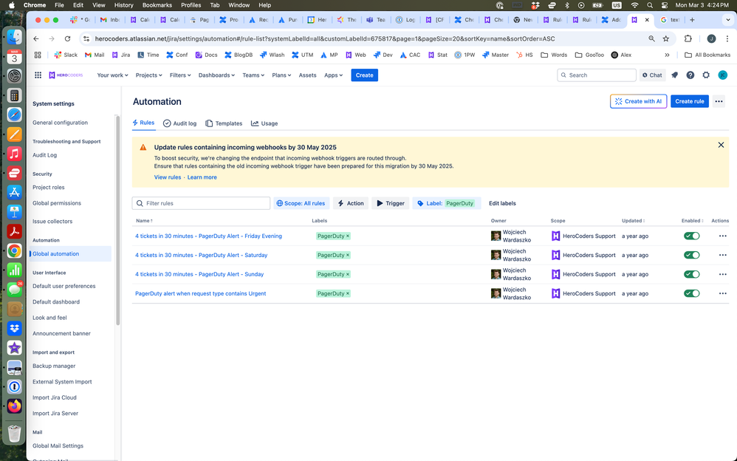Expand the Projects dropdown
The width and height of the screenshot is (737, 461).
148,75
